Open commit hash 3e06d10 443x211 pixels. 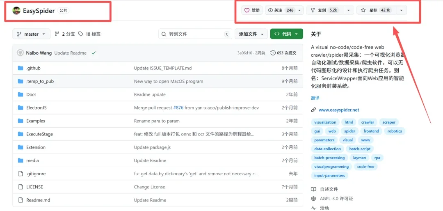244,53
